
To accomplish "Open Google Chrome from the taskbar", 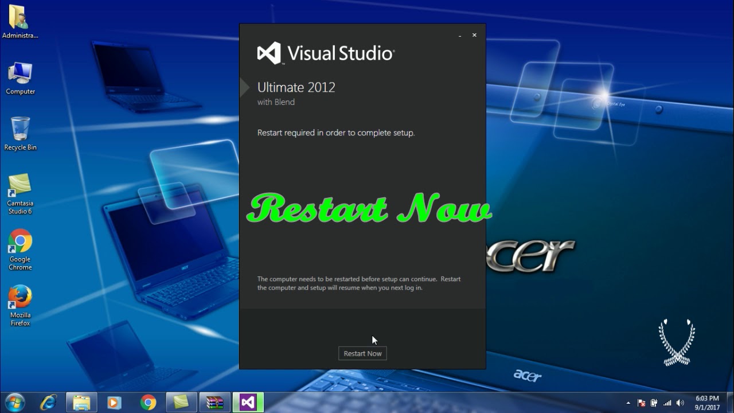I will click(148, 403).
